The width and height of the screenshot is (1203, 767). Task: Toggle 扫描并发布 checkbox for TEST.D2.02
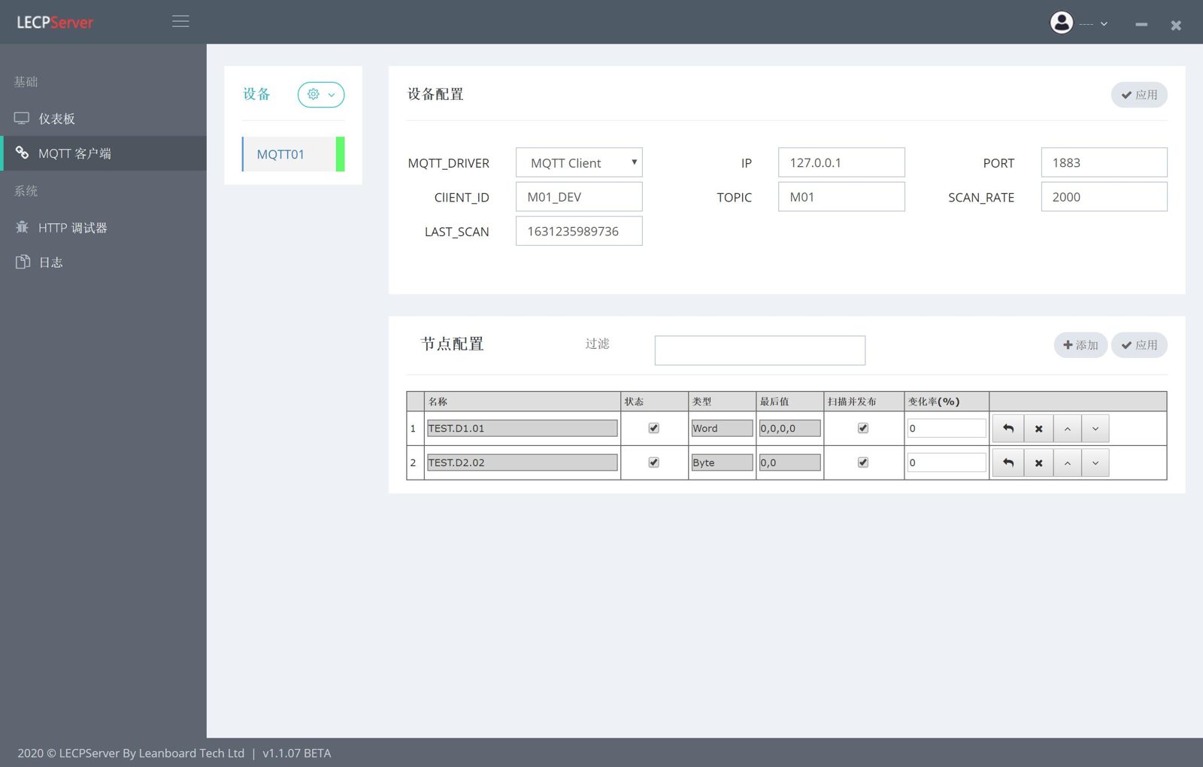[863, 462]
